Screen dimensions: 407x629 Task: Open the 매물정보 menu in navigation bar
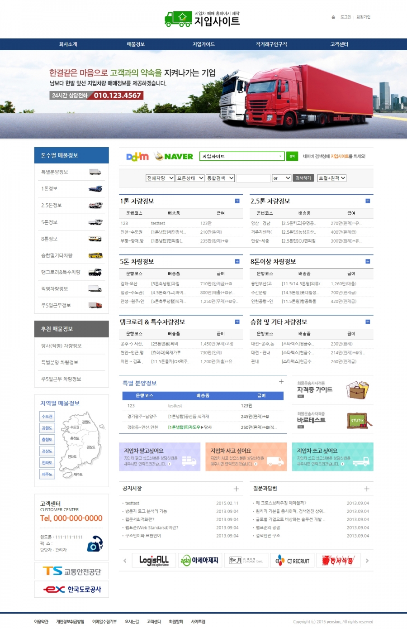(x=136, y=44)
